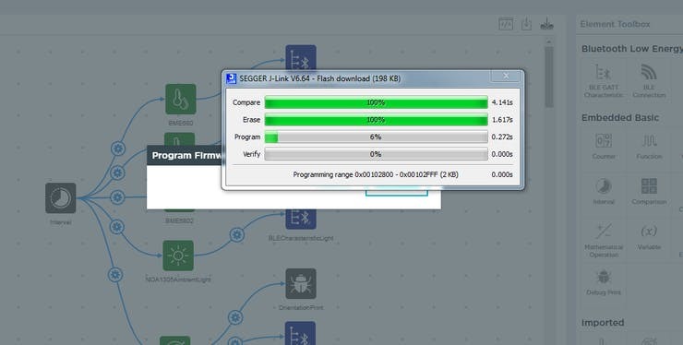
Task: Select the NOA1305AmbientLight node
Action: [178, 256]
